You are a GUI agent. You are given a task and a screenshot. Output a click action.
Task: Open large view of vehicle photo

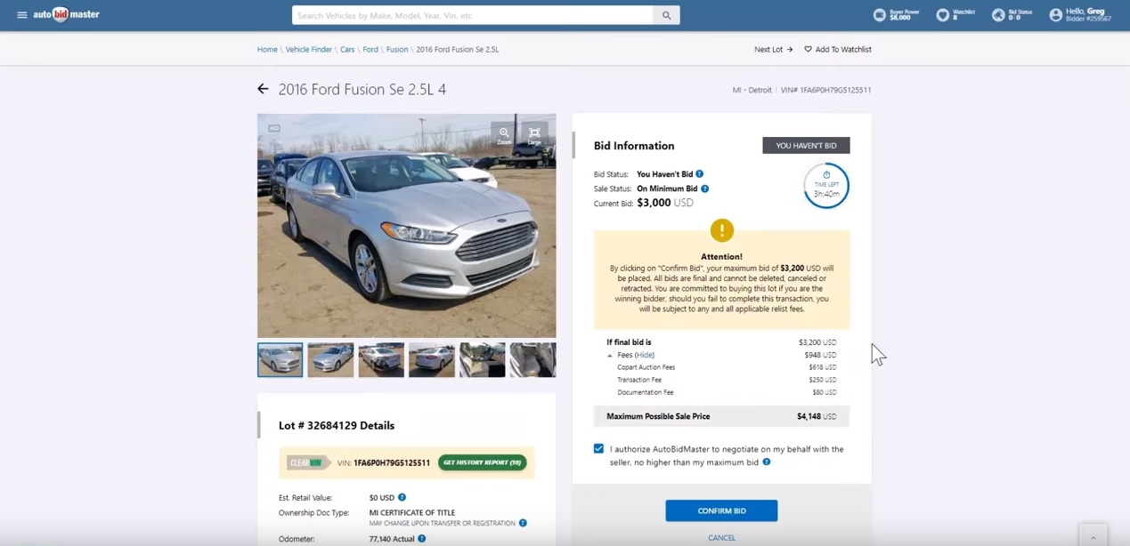[x=534, y=134]
